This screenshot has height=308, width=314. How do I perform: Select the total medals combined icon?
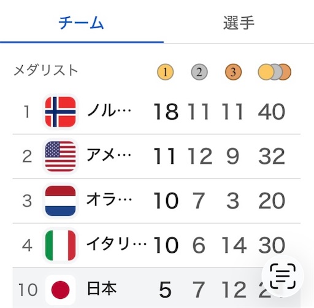point(274,72)
